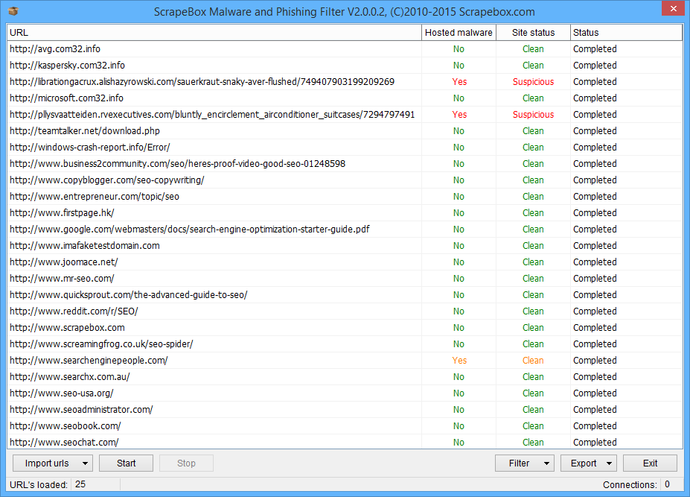Open the Export dropdown menu
The height and width of the screenshot is (497, 690).
[x=588, y=463]
